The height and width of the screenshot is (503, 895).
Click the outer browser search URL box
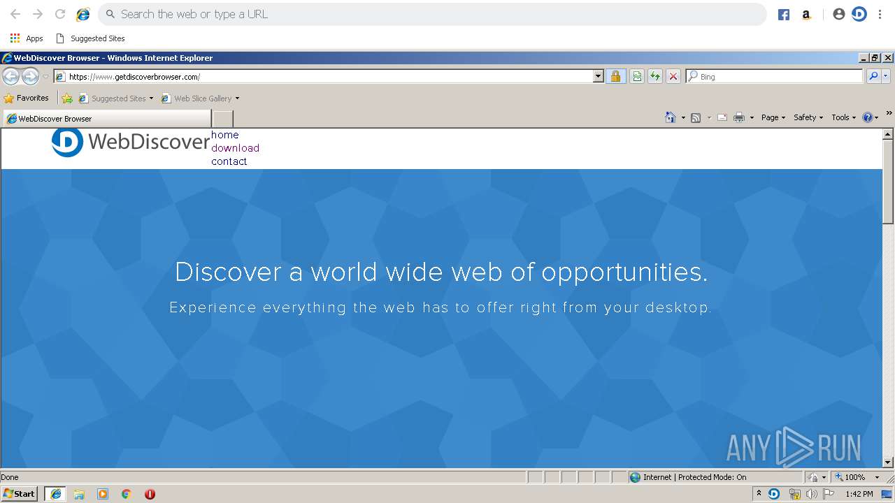[432, 14]
